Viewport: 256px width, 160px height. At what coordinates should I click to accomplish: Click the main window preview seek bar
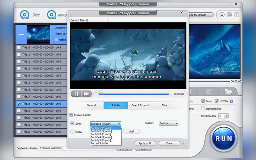coord(210,81)
